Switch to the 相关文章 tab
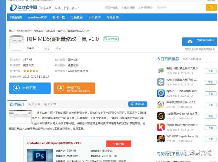 coord(50,104)
